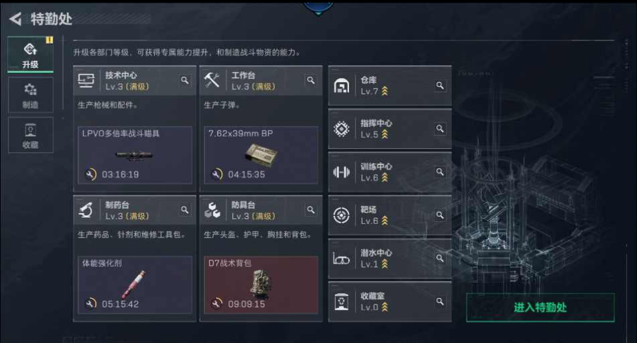Screen dimensions: 637x343
Task: Open magnifier details for 工作台
Action: click(311, 80)
